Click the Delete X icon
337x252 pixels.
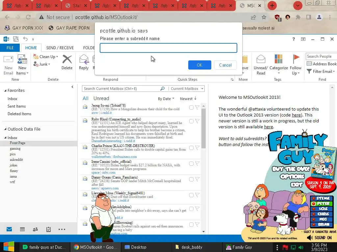67,59
